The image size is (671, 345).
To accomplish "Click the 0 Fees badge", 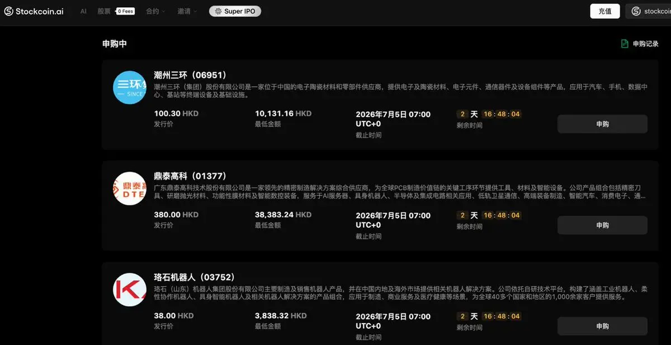I will click(125, 11).
